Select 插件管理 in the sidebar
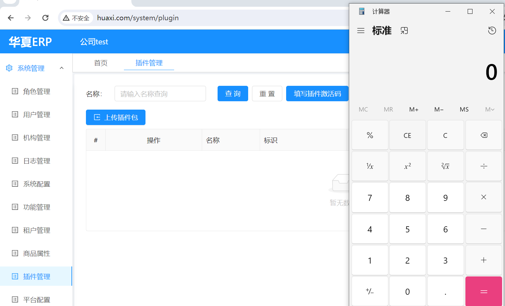505x306 pixels. click(36, 276)
